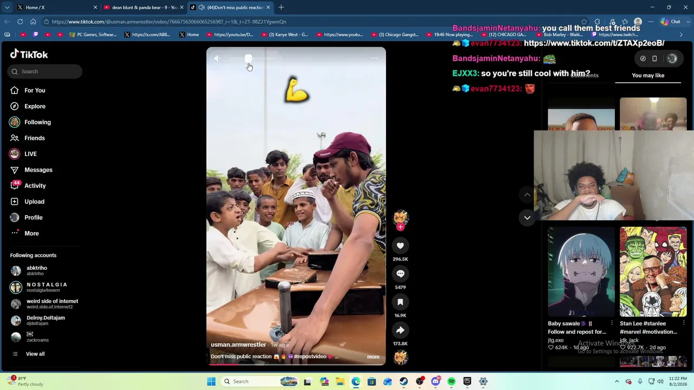Open options for the Baby sawale video
The image size is (694, 390).
(x=612, y=323)
